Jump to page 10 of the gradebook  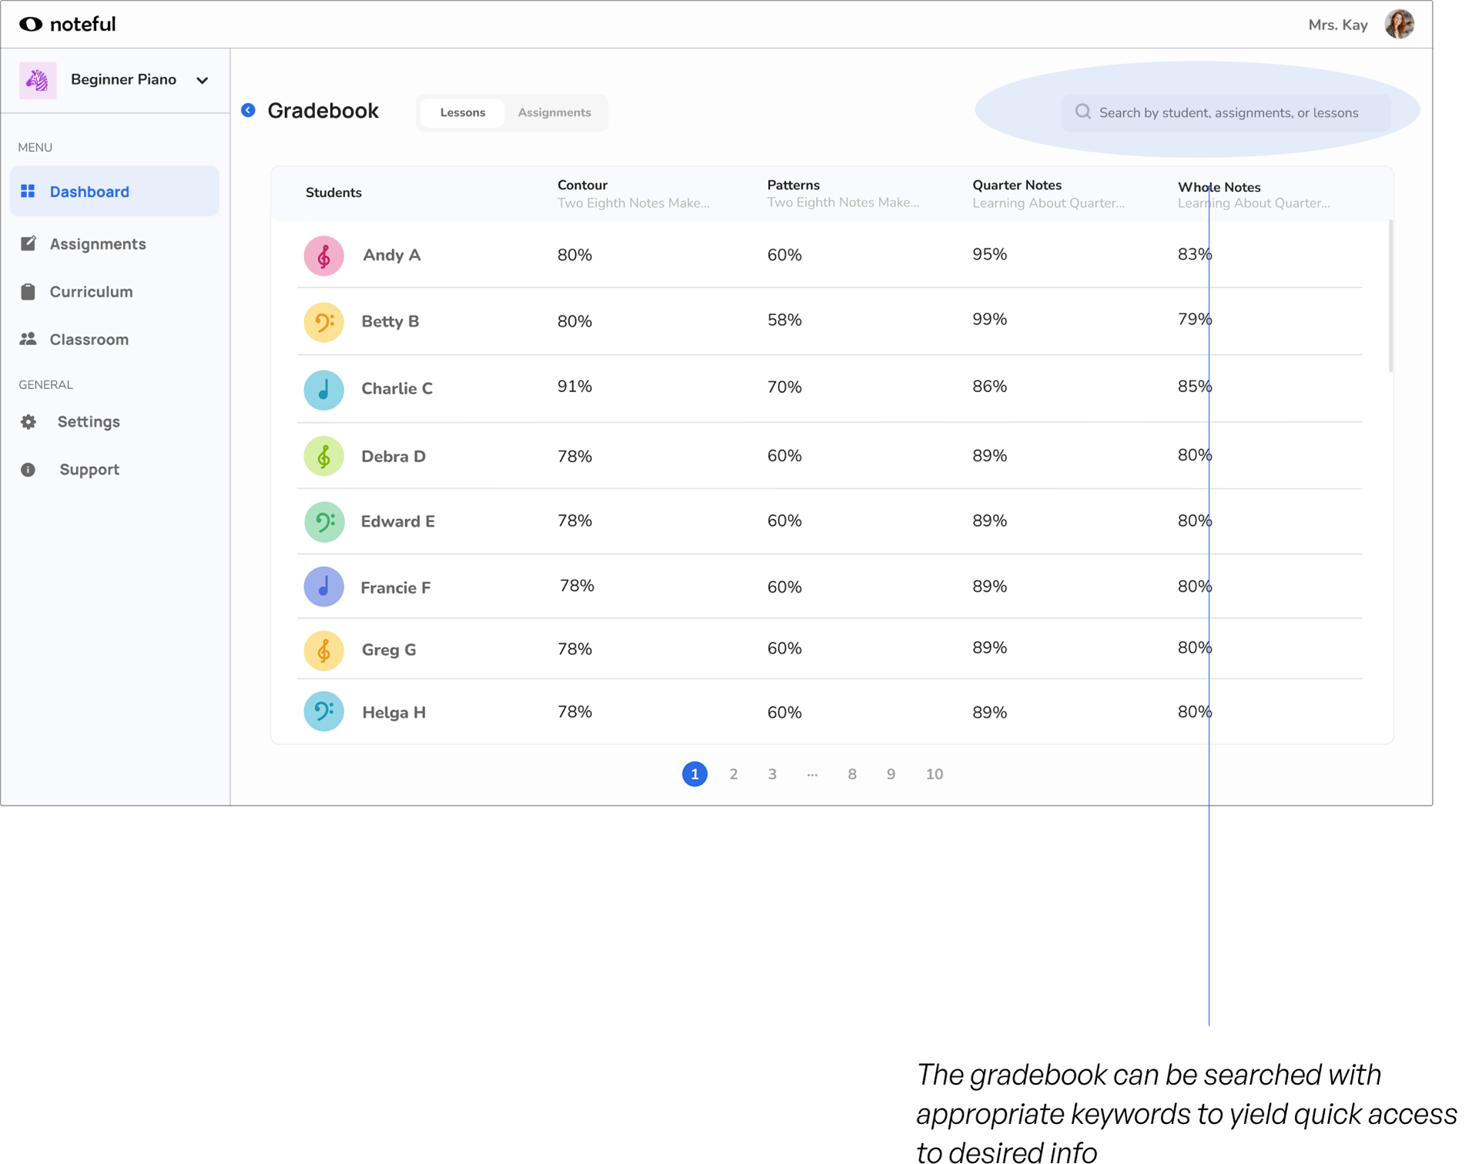[x=934, y=774]
